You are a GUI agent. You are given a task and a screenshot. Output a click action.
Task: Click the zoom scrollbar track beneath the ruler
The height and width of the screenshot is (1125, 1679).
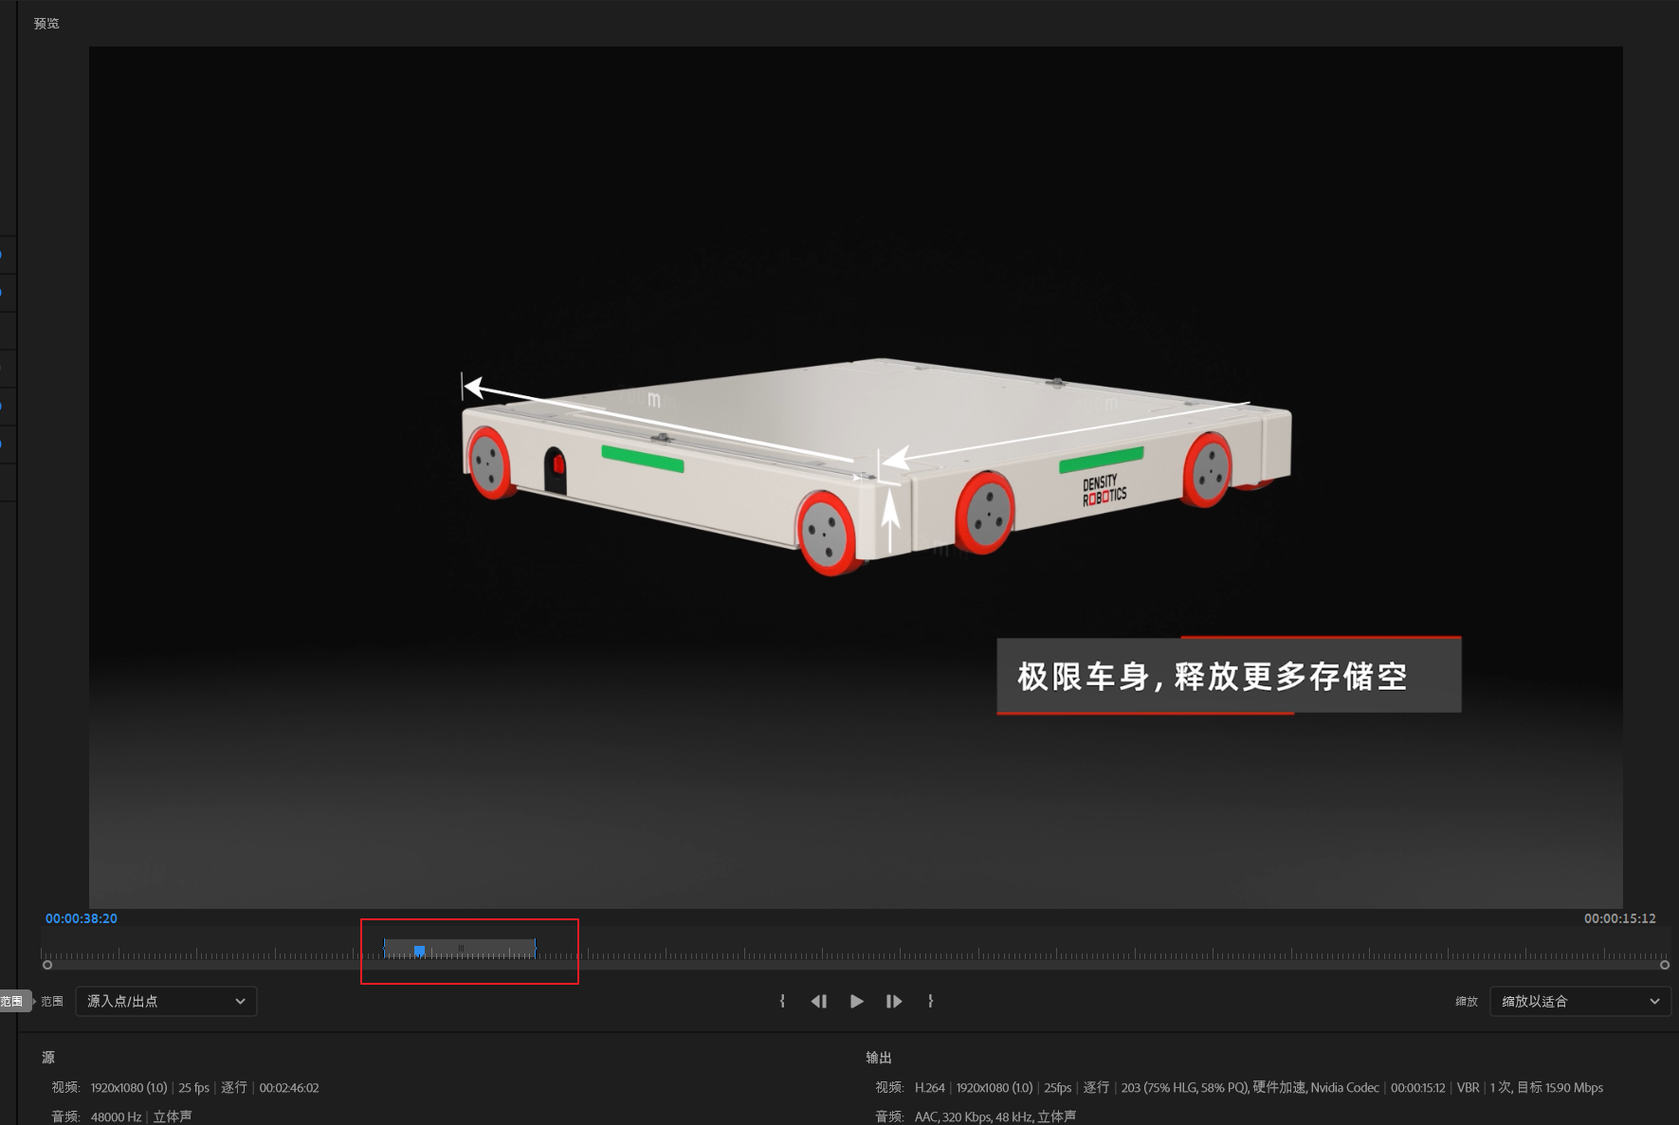coord(853,965)
